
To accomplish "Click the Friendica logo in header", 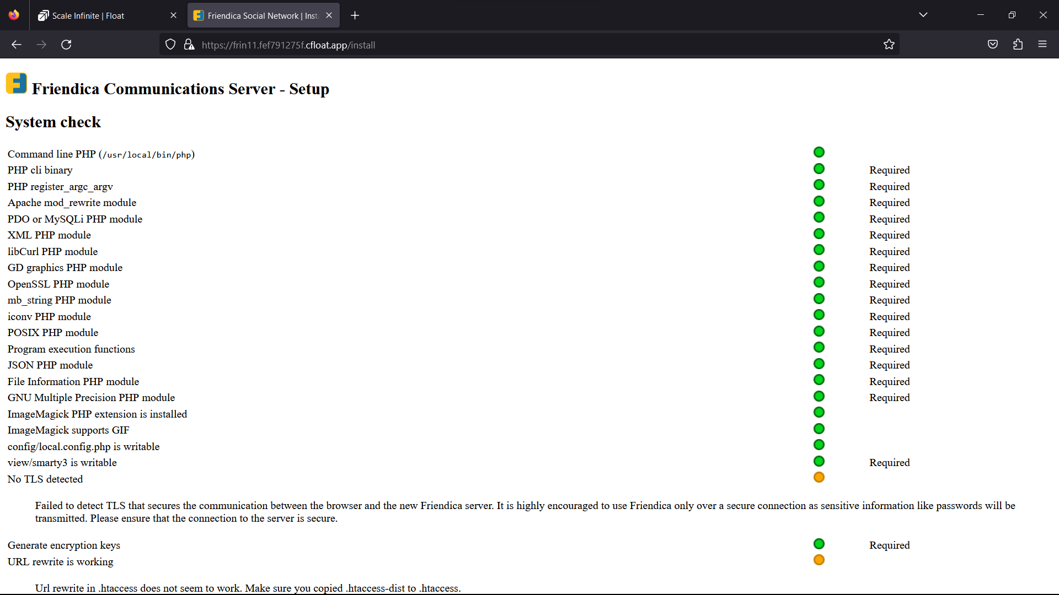I will 17,83.
